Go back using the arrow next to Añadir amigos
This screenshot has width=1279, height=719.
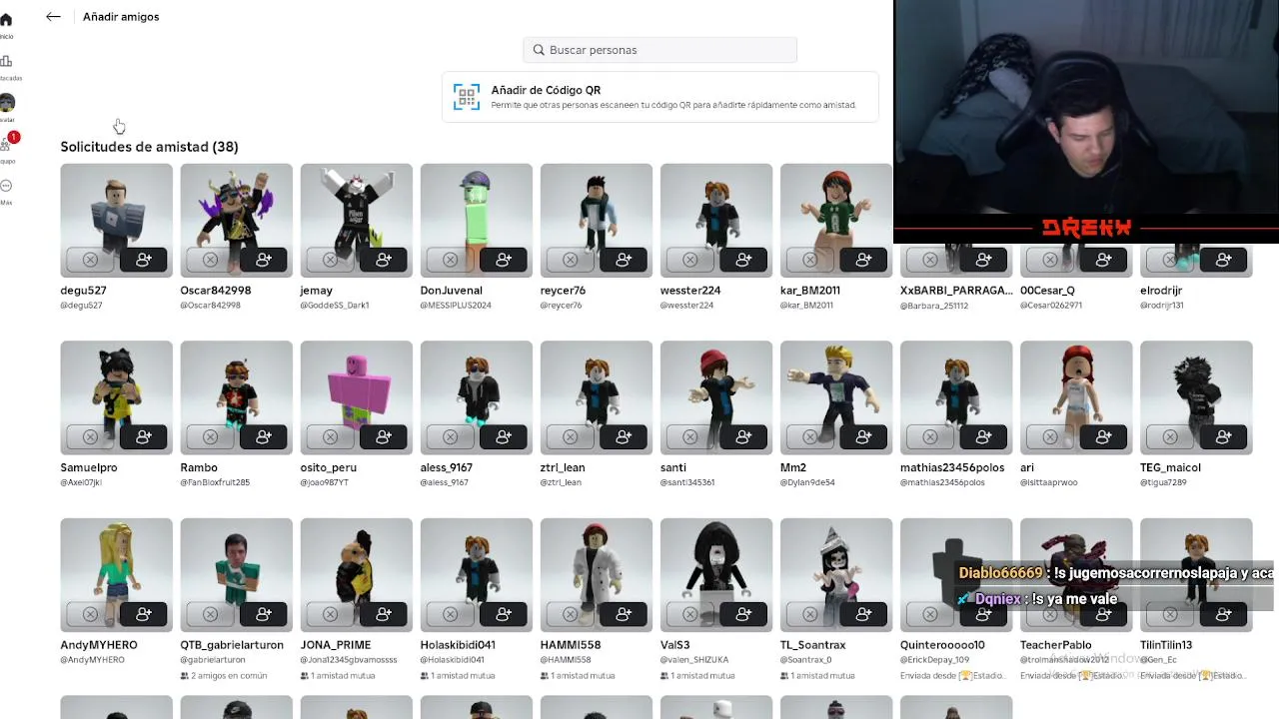pos(53,17)
